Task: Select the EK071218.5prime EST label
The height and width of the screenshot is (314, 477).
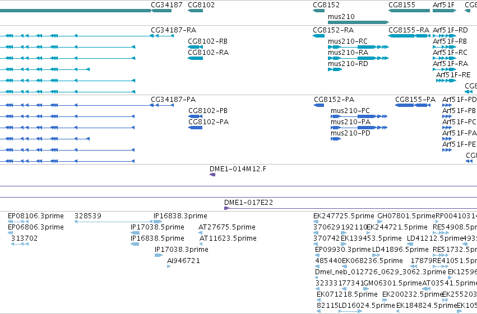Action: 347,294
